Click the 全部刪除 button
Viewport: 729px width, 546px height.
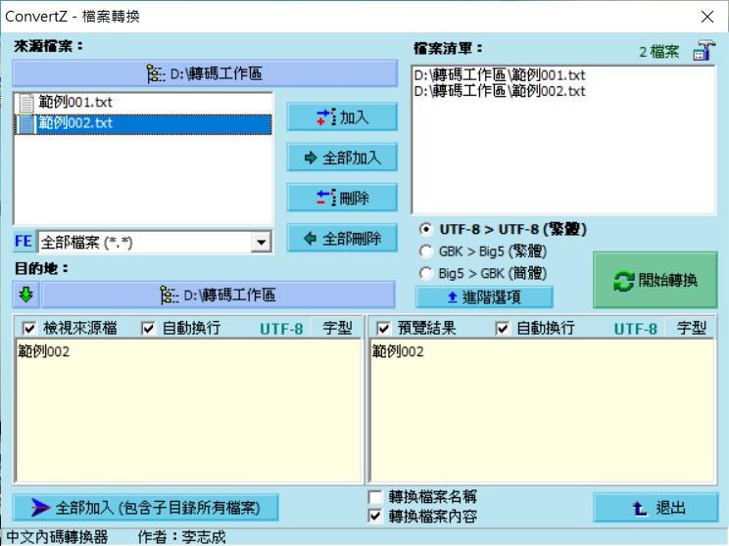coord(342,239)
